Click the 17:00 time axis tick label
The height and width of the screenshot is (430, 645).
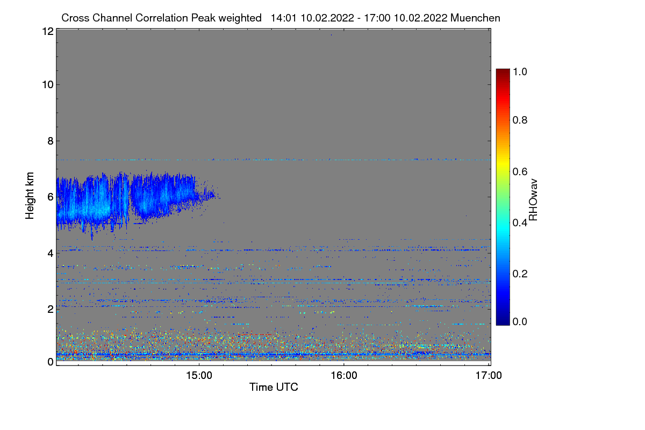489,376
